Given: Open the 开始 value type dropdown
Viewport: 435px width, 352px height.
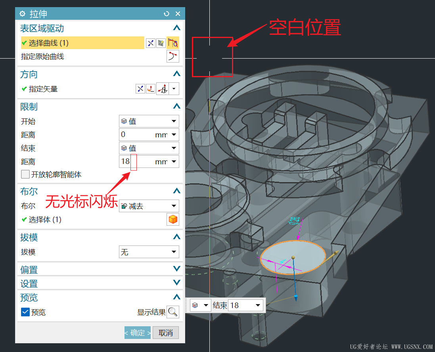Looking at the screenshot, I should (x=149, y=121).
